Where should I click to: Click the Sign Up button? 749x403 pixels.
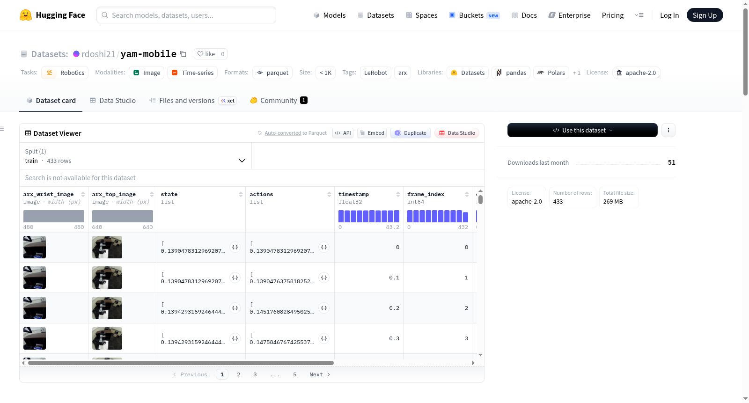pos(705,15)
